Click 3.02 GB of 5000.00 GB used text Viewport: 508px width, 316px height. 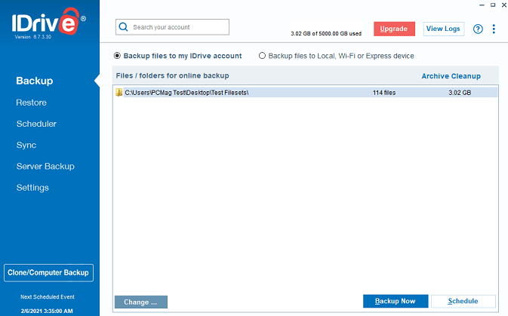pos(326,34)
